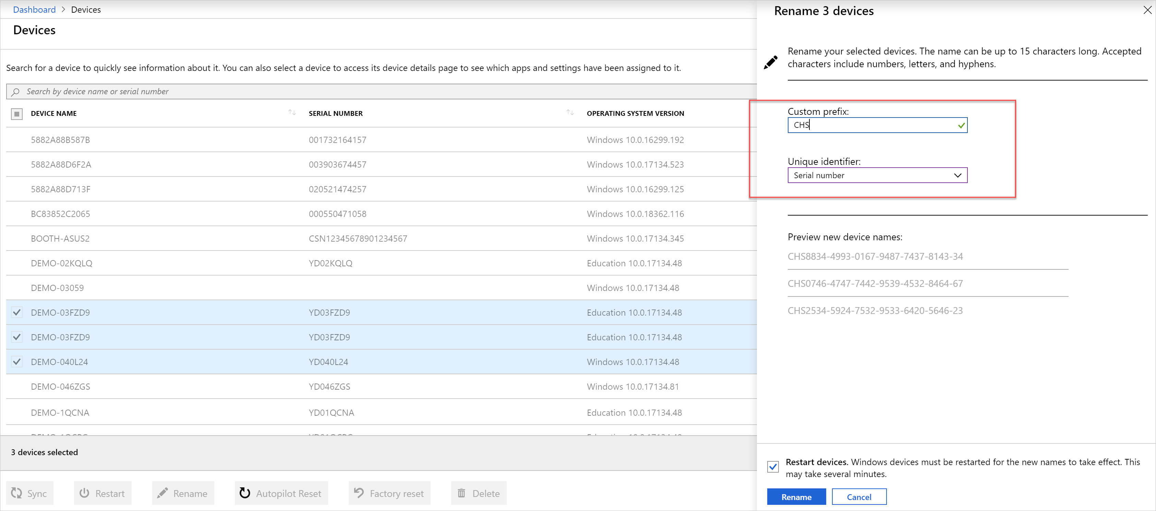The width and height of the screenshot is (1156, 511).
Task: Select device BC83852C2065
Action: [x=61, y=214]
